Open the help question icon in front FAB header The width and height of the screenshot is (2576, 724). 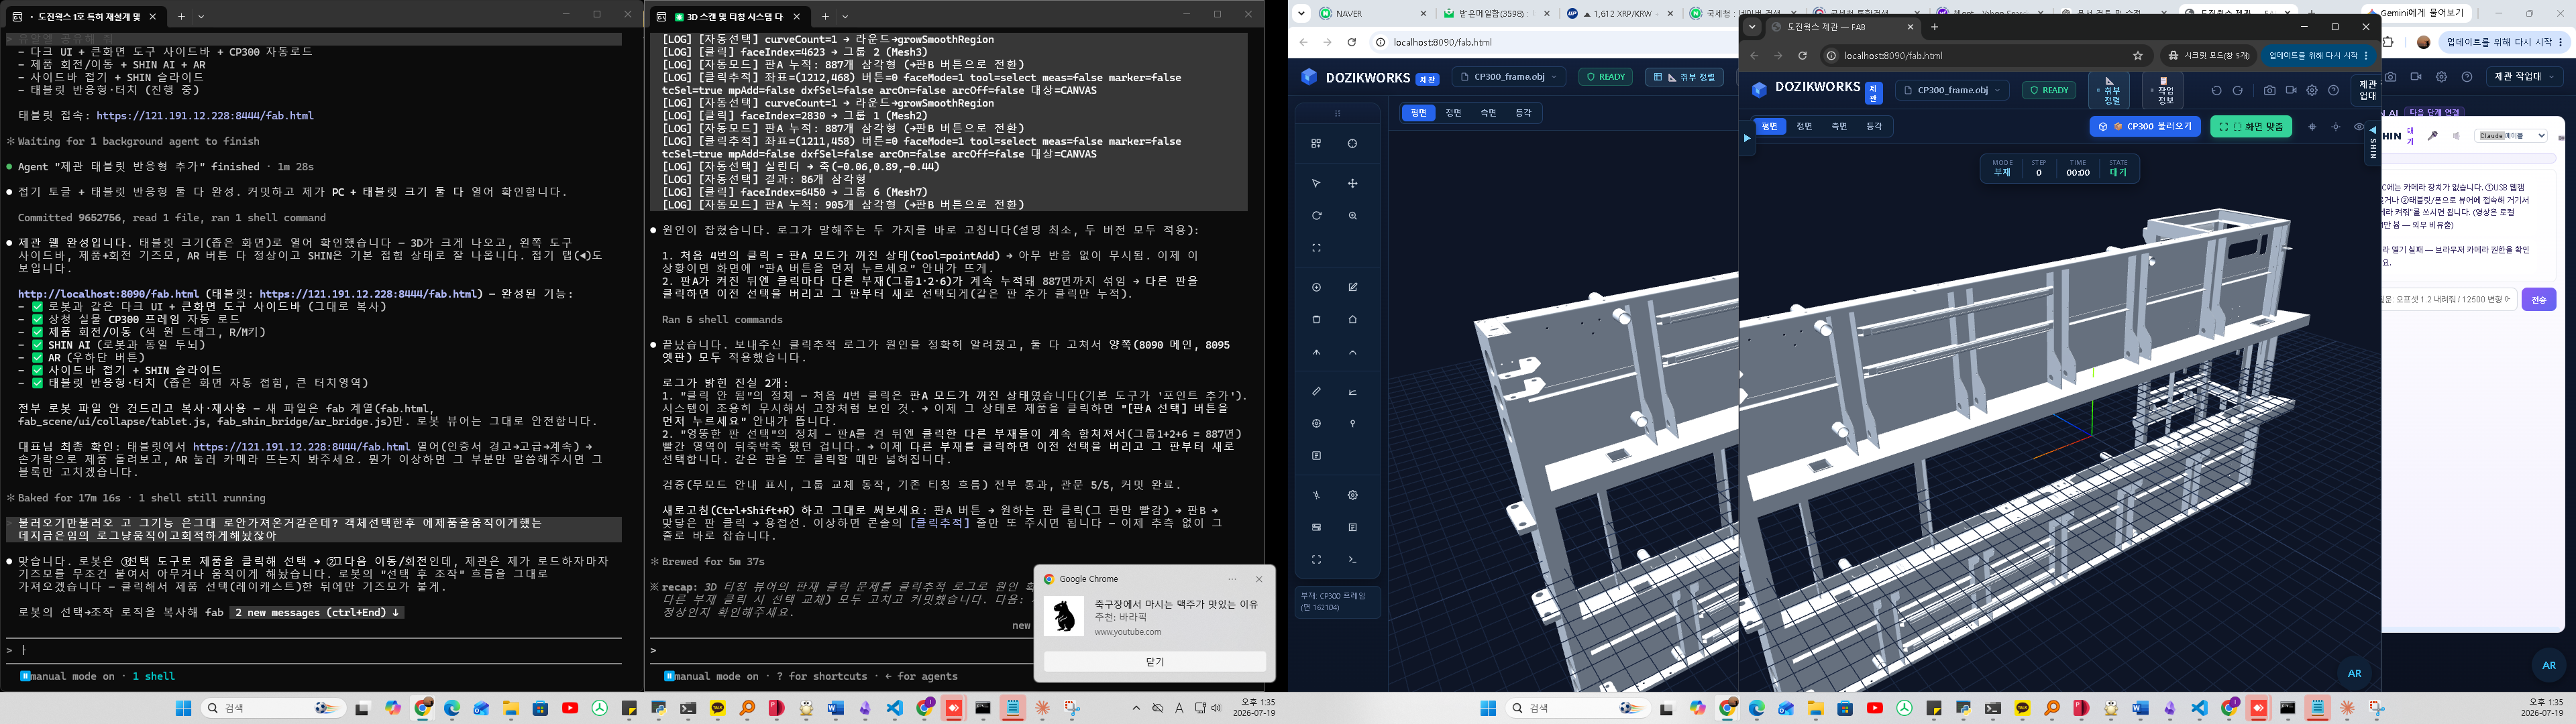(2334, 90)
